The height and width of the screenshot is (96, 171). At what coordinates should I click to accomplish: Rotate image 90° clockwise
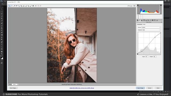click(x=41, y=6)
